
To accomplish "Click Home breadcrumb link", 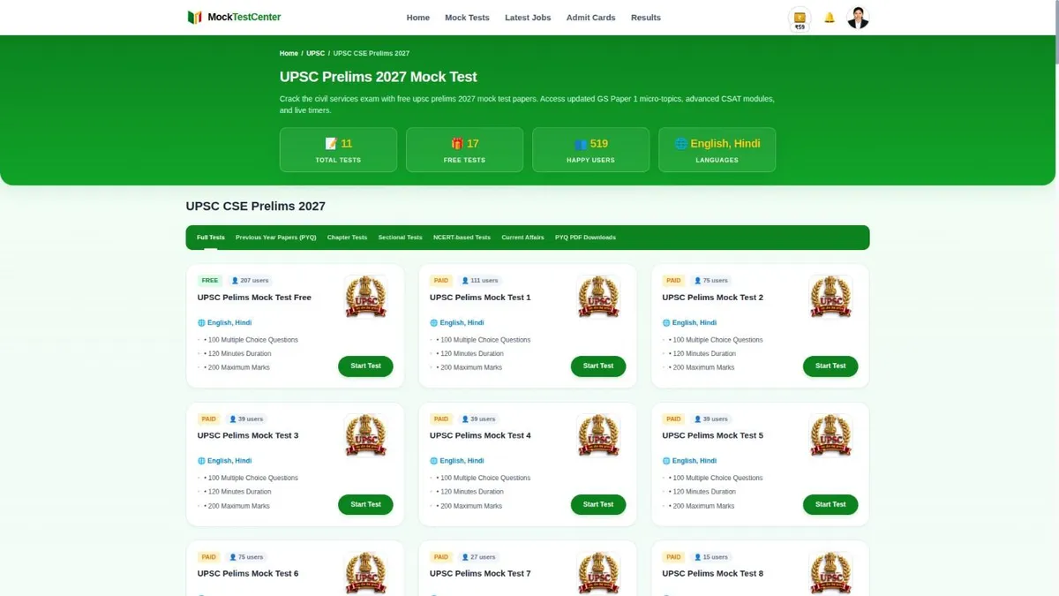I will [289, 54].
